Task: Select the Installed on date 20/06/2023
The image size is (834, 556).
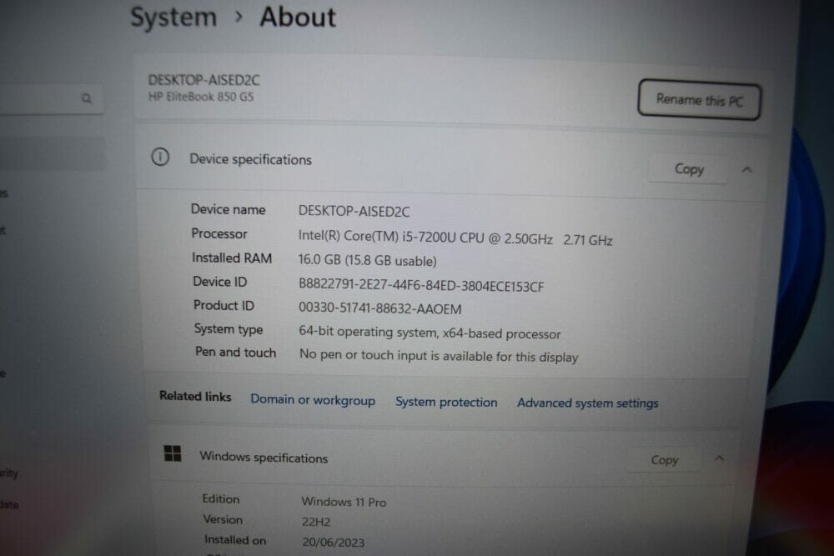Action: 333,542
